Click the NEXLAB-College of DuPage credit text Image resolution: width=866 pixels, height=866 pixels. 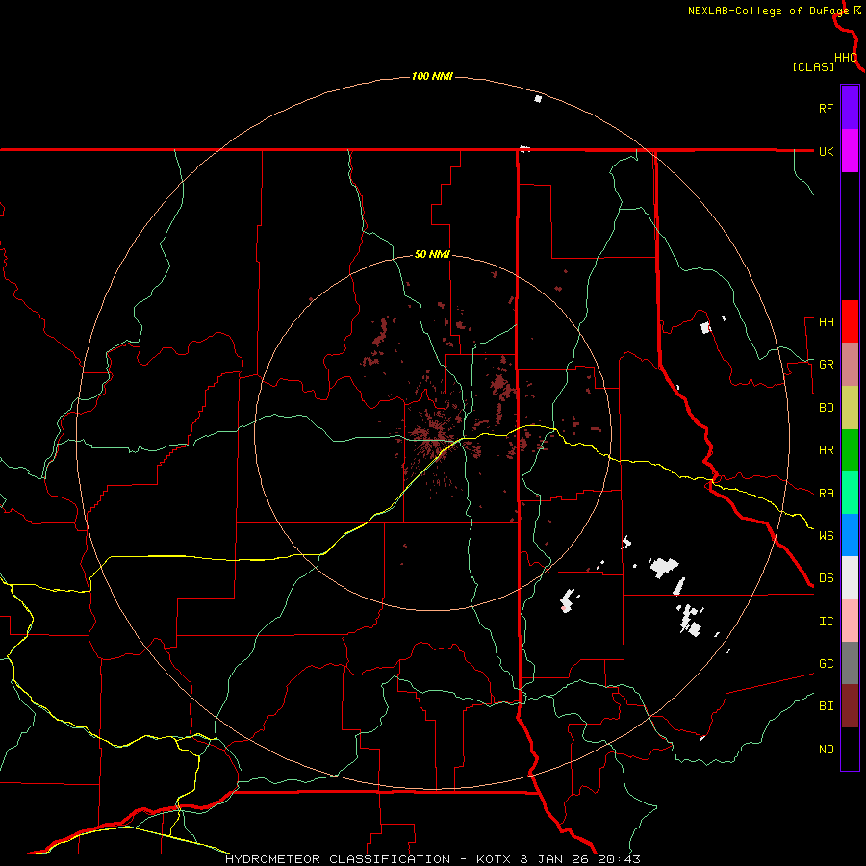pyautogui.click(x=768, y=11)
